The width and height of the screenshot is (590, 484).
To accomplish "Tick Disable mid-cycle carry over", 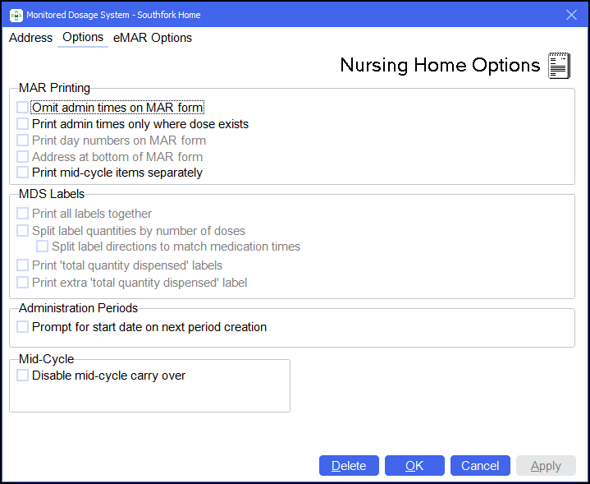I will [22, 376].
